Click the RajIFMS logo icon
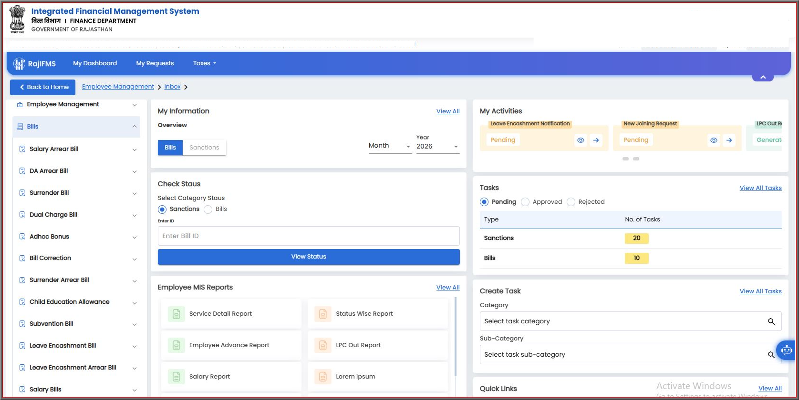The width and height of the screenshot is (799, 400). [x=19, y=63]
